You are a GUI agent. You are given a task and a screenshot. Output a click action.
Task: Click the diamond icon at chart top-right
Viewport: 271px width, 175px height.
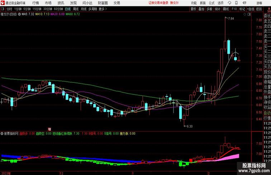coord(245,14)
